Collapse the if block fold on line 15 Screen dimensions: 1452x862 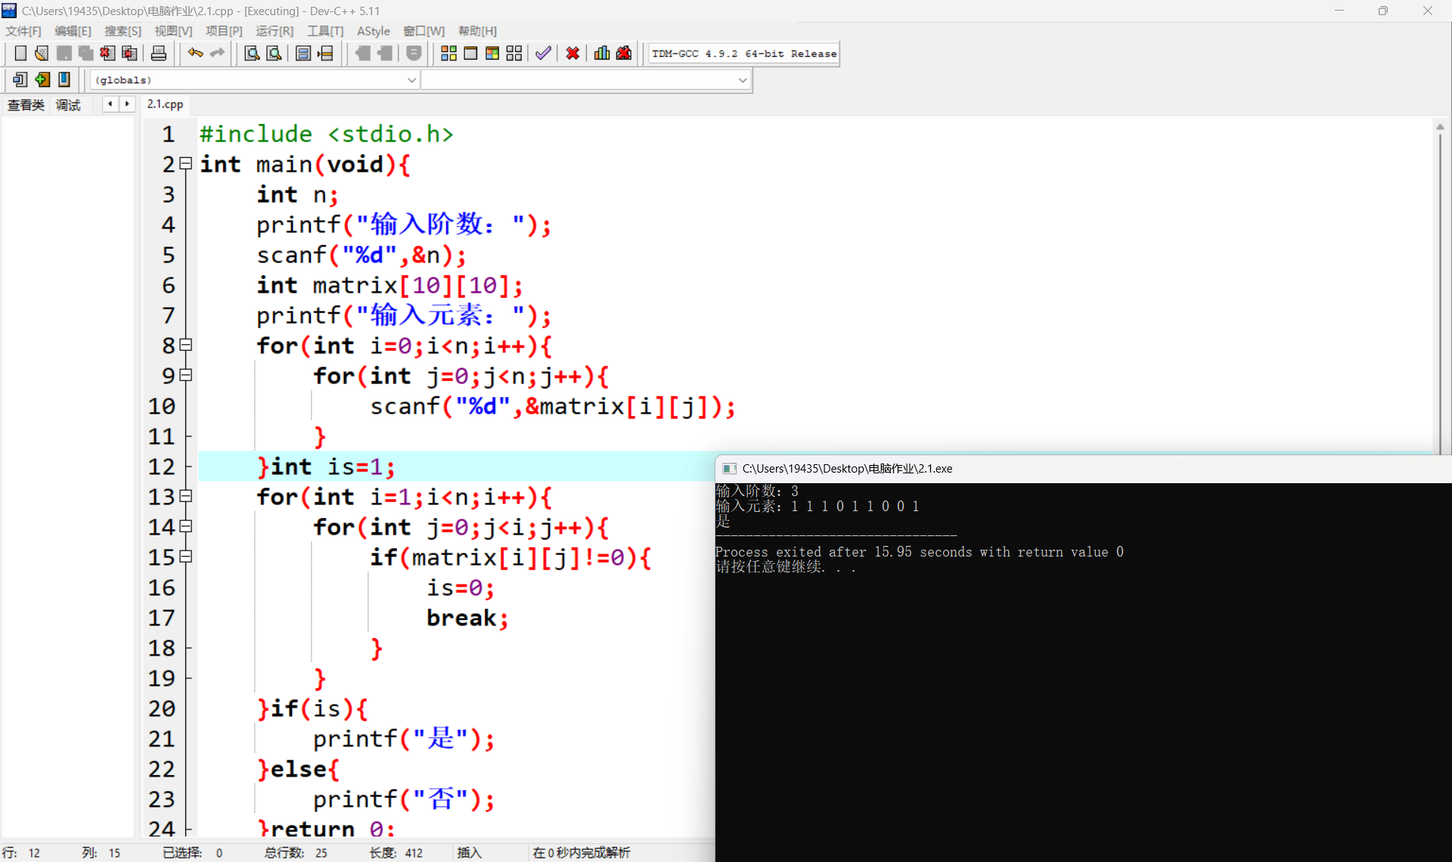tap(186, 557)
